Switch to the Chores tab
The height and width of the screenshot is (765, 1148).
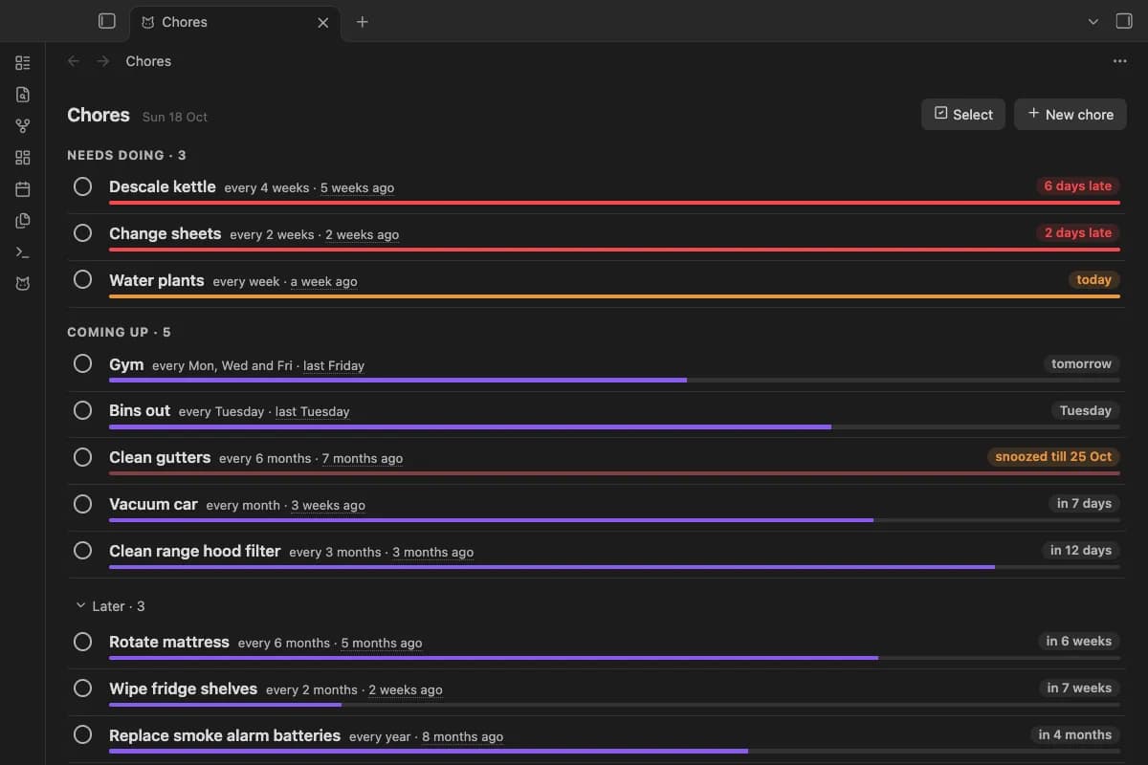(235, 22)
